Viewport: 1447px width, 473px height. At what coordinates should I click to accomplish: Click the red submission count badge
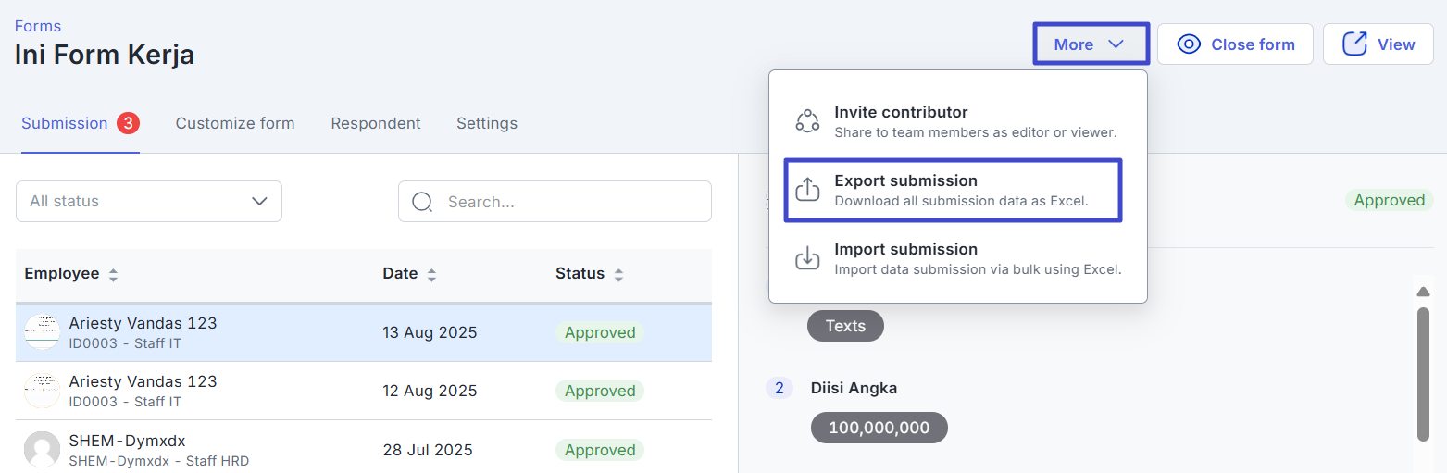(x=128, y=123)
